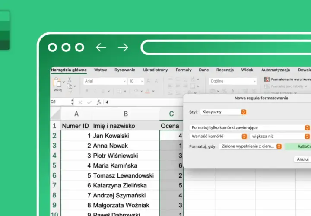The height and width of the screenshot is (216, 311).
Task: Click the Format Painter brush icon
Action: [70, 92]
